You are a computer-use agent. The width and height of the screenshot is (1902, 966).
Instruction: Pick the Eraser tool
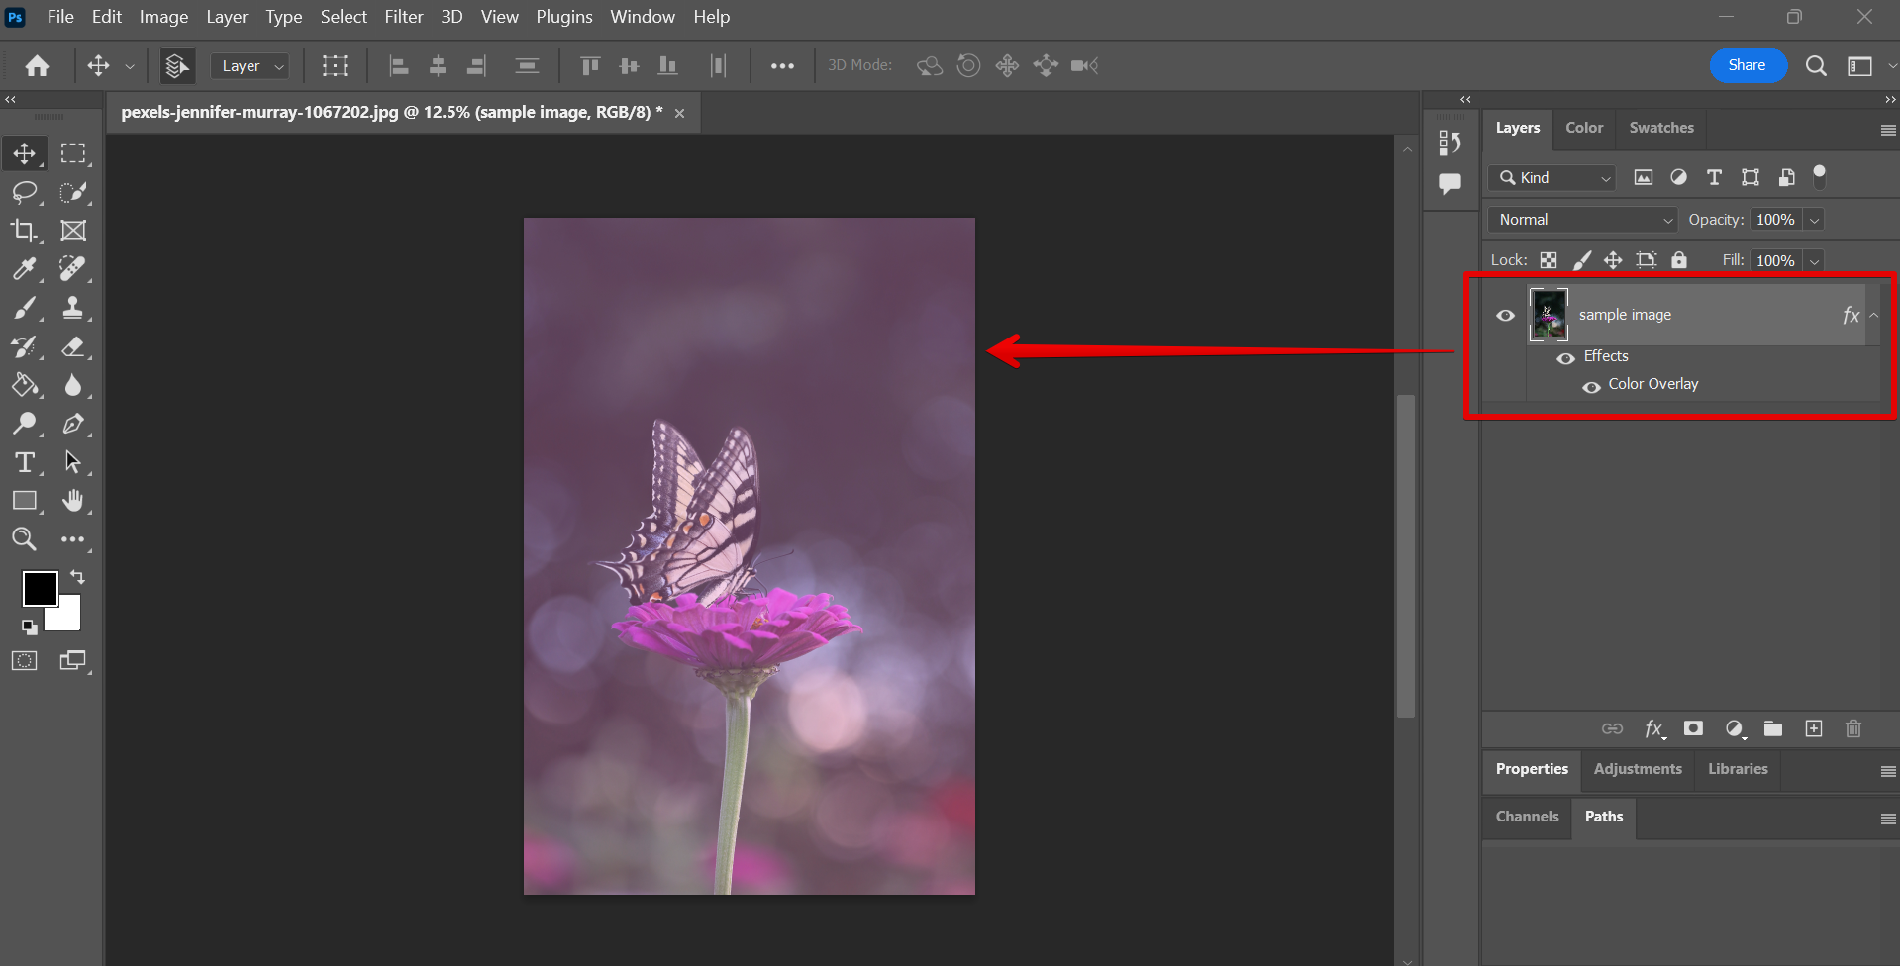pyautogui.click(x=72, y=346)
